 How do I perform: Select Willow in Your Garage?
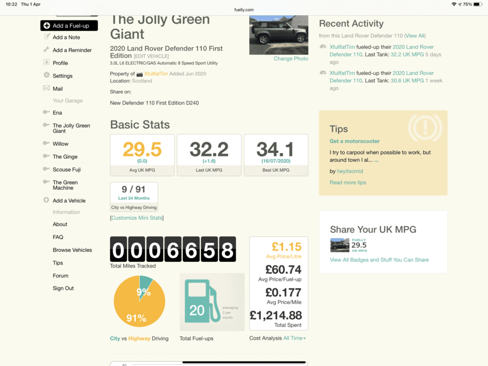coord(60,144)
